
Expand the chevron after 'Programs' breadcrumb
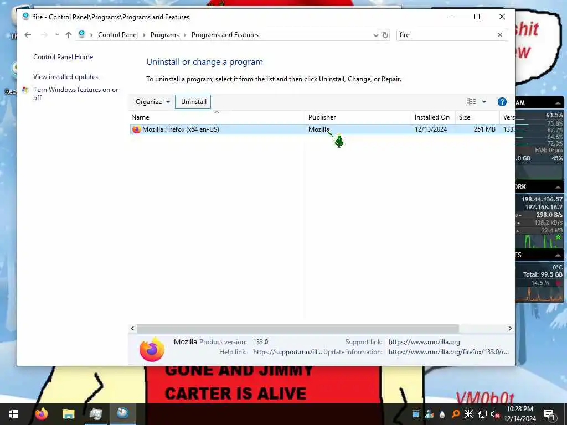[185, 35]
